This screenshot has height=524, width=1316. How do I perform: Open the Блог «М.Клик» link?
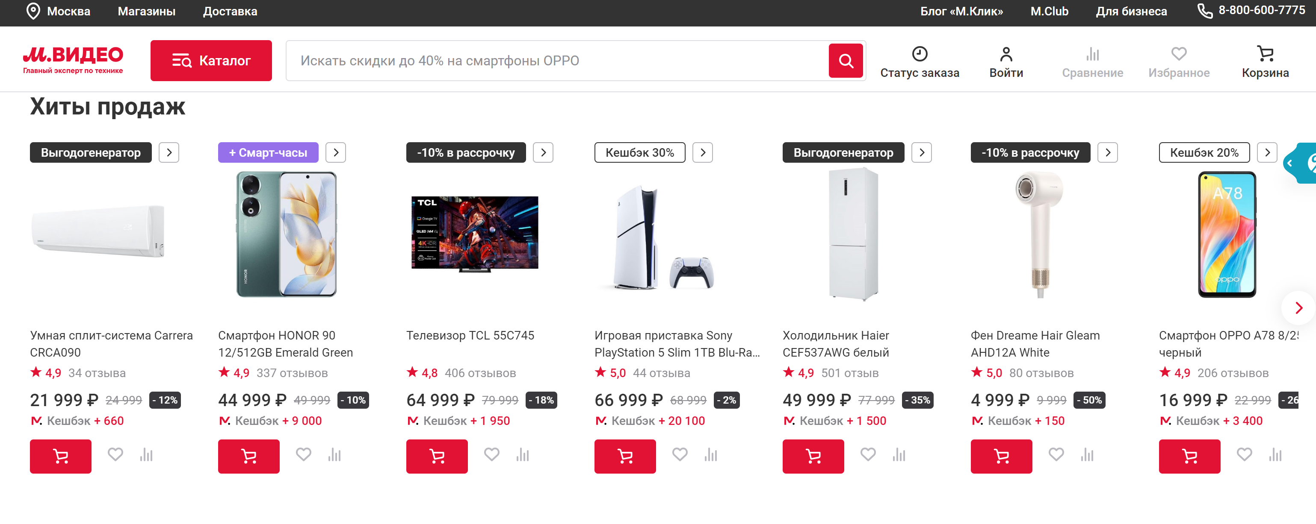[961, 11]
